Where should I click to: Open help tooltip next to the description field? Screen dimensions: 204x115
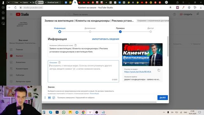point(59,63)
